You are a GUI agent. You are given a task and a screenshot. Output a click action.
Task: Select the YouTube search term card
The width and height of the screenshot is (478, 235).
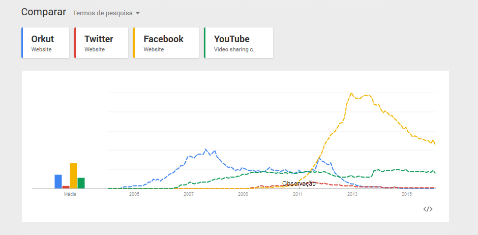pos(238,43)
